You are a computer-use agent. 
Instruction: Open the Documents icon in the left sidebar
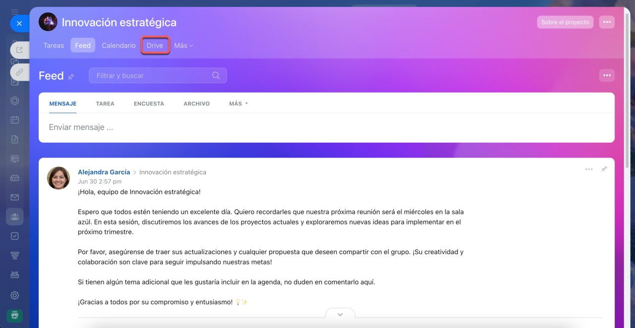[x=15, y=139]
